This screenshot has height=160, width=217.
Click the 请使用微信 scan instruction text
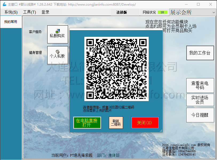tap(108, 109)
